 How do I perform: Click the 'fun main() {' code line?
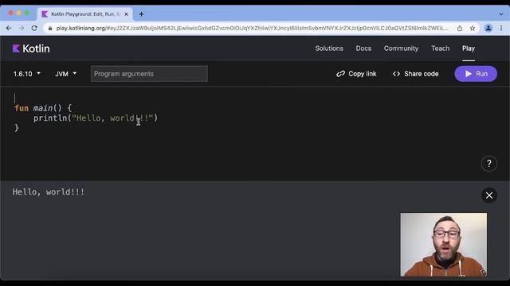point(43,108)
